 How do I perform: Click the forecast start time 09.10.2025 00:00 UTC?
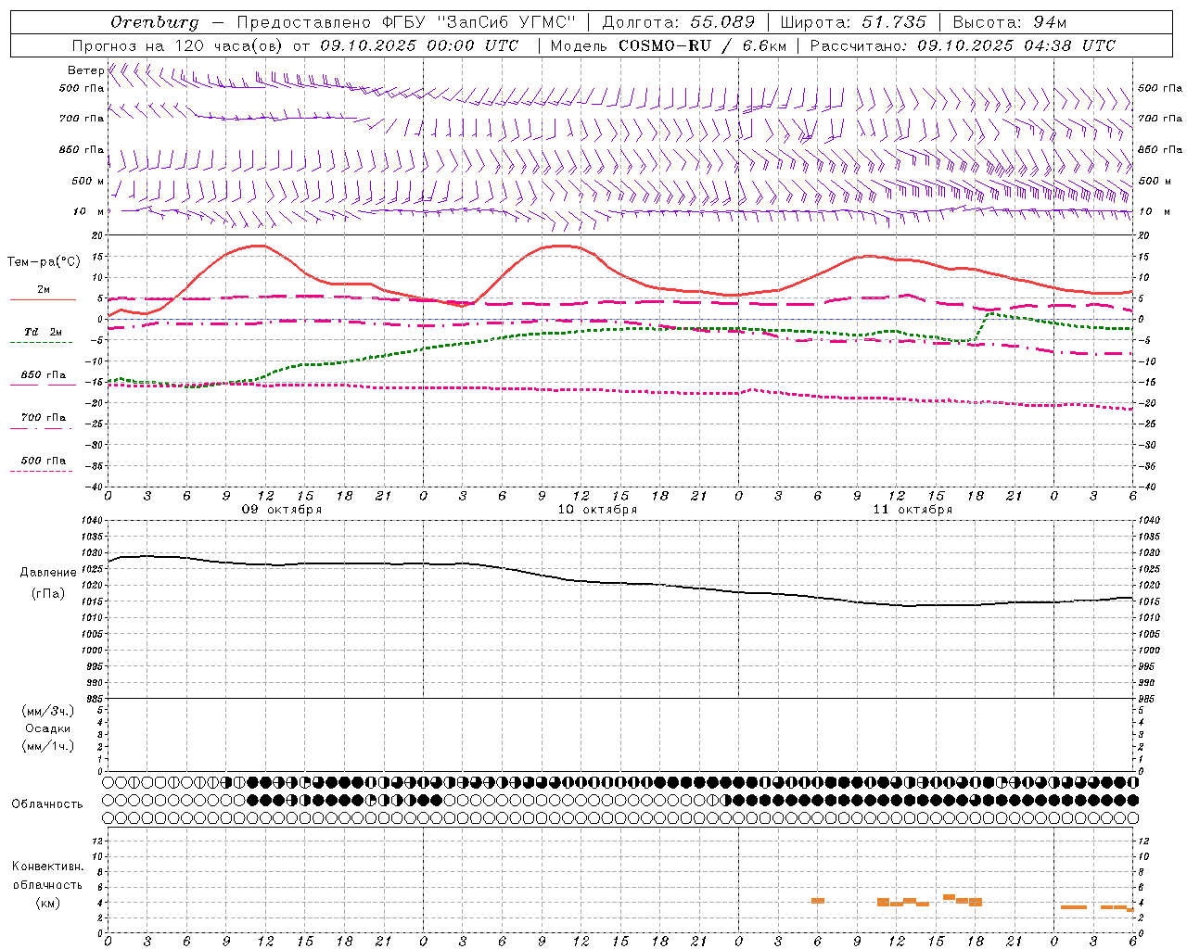pyautogui.click(x=419, y=45)
